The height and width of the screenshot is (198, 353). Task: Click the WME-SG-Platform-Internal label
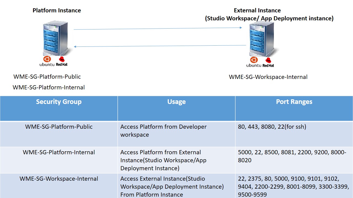coord(49,87)
